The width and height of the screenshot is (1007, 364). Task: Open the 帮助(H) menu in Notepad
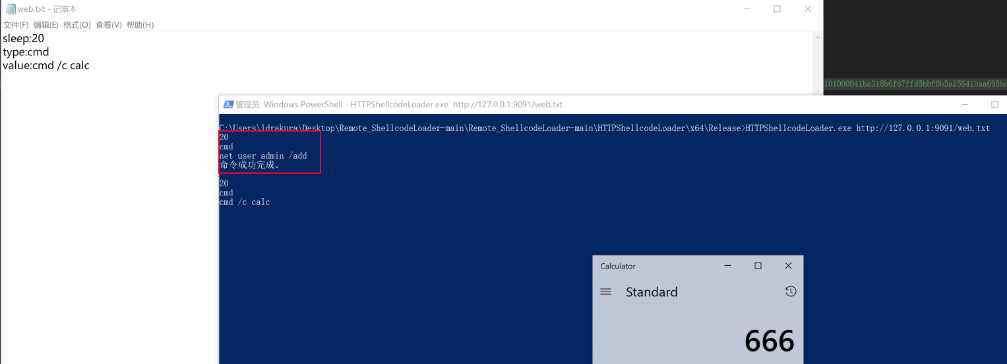[140, 25]
